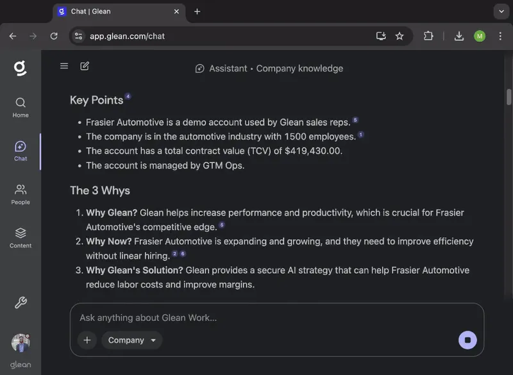Viewport: 513px width, 375px height.
Task: Open the wrench tools icon
Action: coord(21,303)
